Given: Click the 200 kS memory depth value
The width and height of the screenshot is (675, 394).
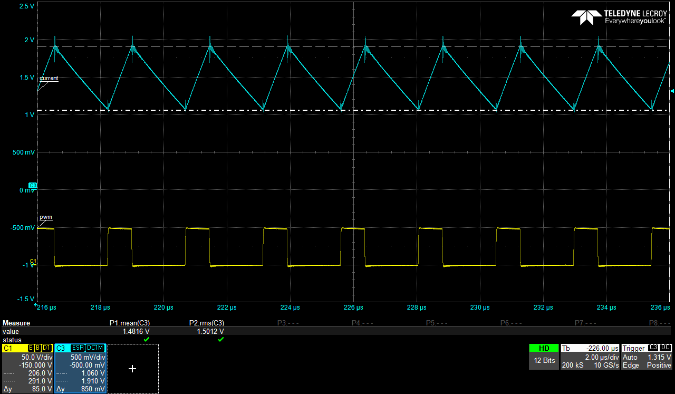Looking at the screenshot, I should point(572,365).
